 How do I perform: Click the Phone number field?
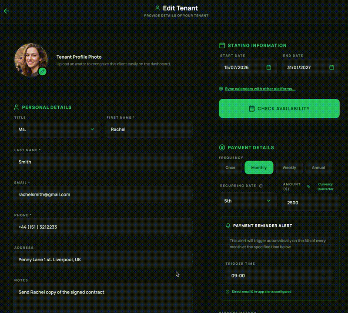coord(103,227)
